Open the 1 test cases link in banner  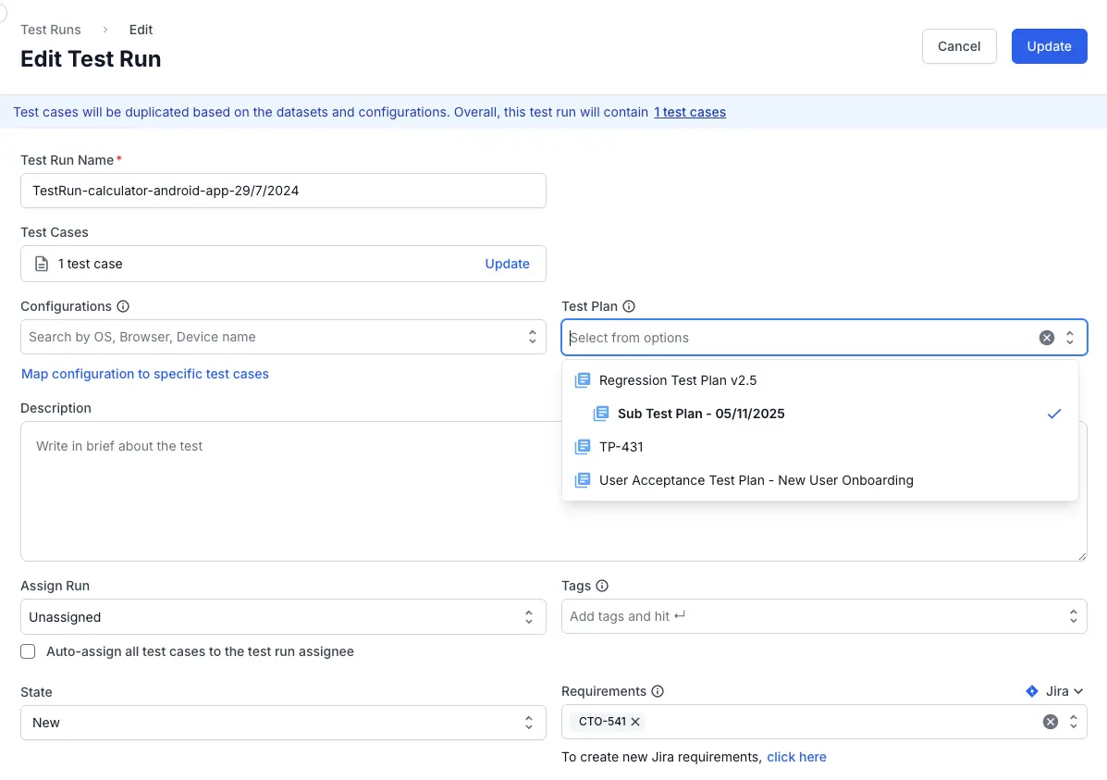pos(689,111)
